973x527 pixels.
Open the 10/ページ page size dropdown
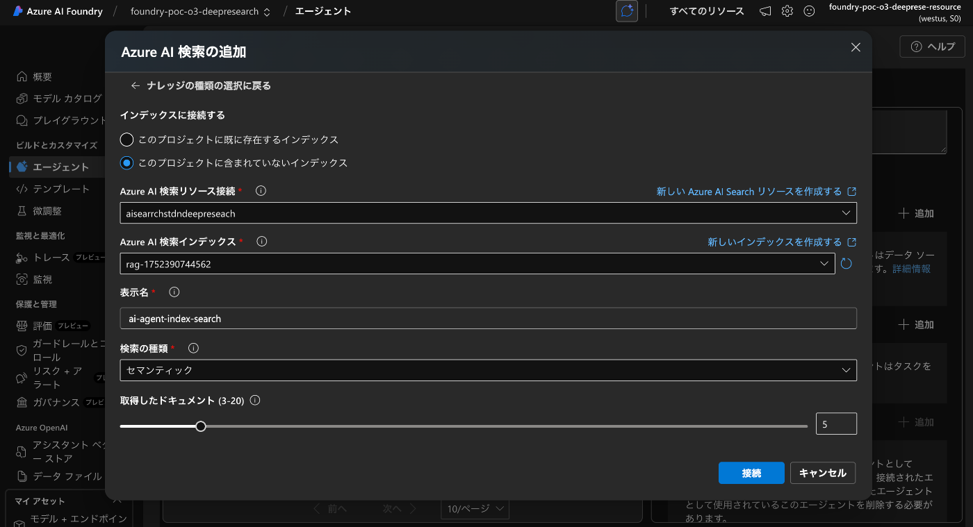[x=475, y=509]
